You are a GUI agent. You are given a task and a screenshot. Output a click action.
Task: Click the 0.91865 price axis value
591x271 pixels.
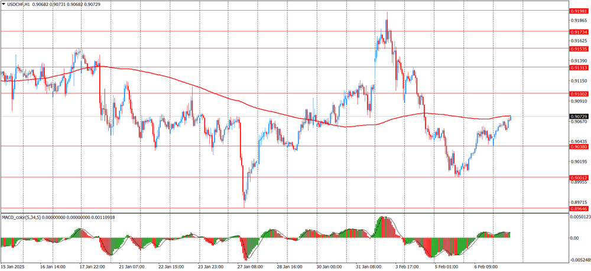tap(580, 20)
